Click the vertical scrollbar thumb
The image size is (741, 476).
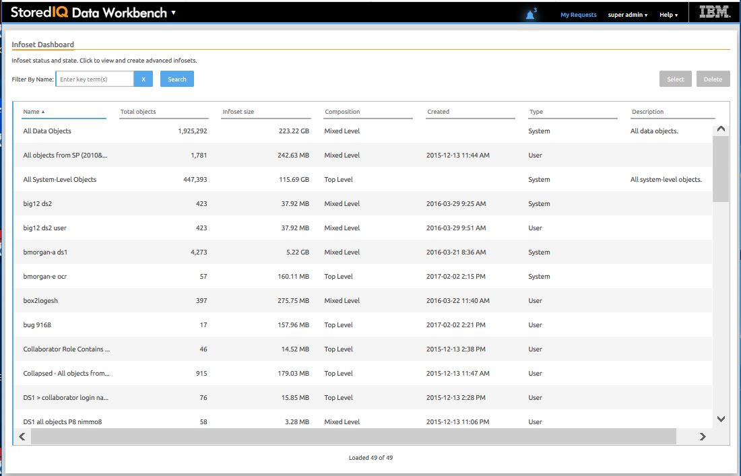721,168
